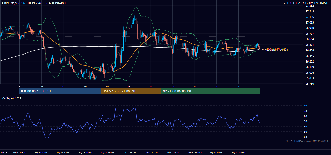Viewport: 331px width, 155px height.
Task: Click price axis label 196.119
Action: tap(309, 67)
